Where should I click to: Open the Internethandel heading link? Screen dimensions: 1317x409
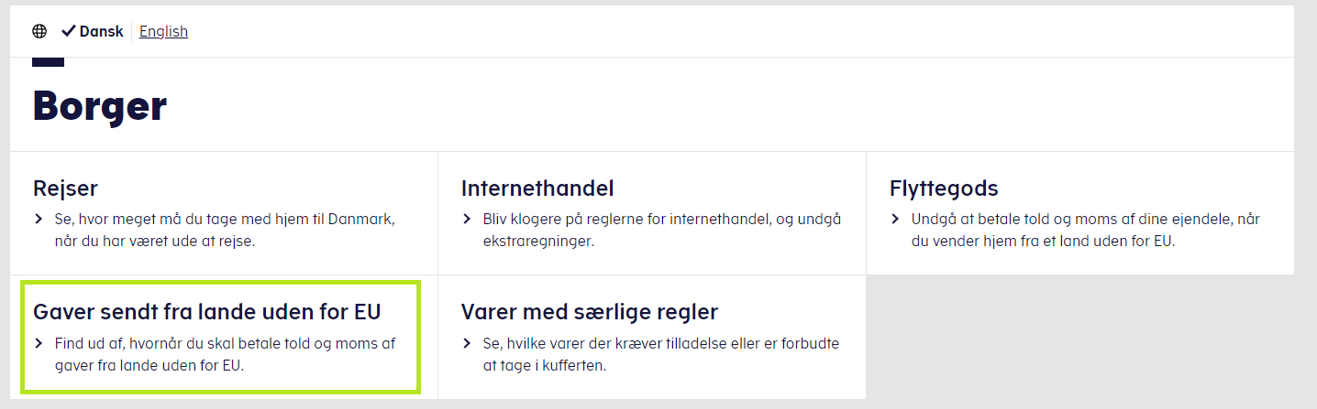[537, 188]
